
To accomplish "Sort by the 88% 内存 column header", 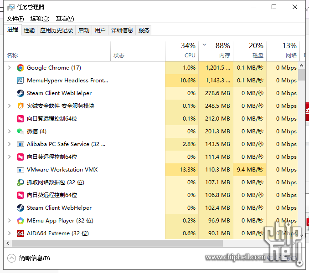I will (216, 51).
